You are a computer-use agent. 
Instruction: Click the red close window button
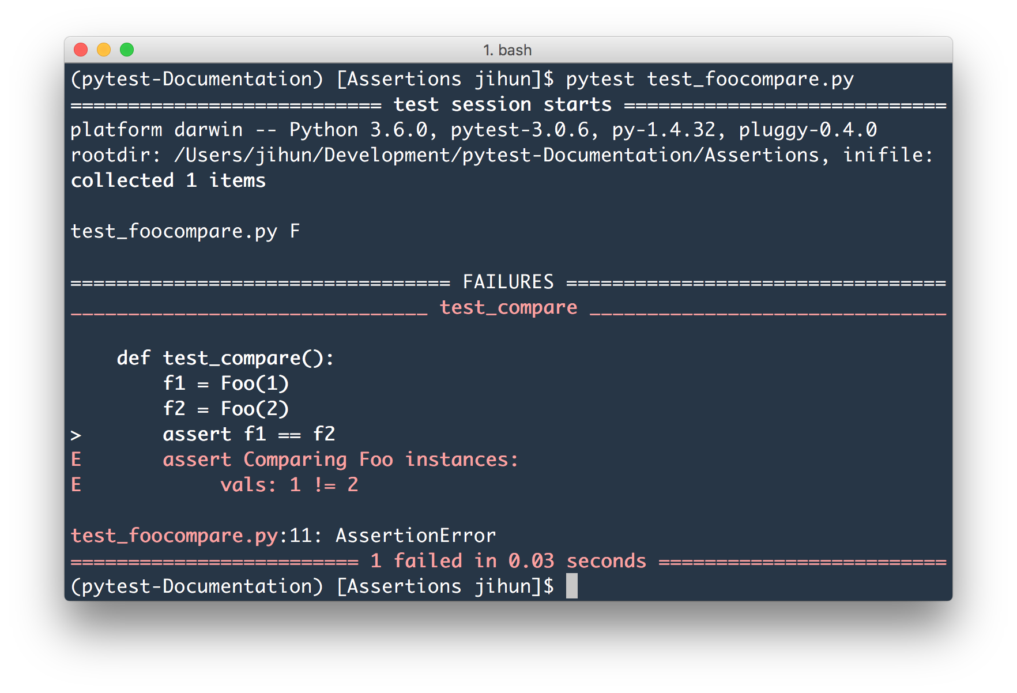click(81, 50)
